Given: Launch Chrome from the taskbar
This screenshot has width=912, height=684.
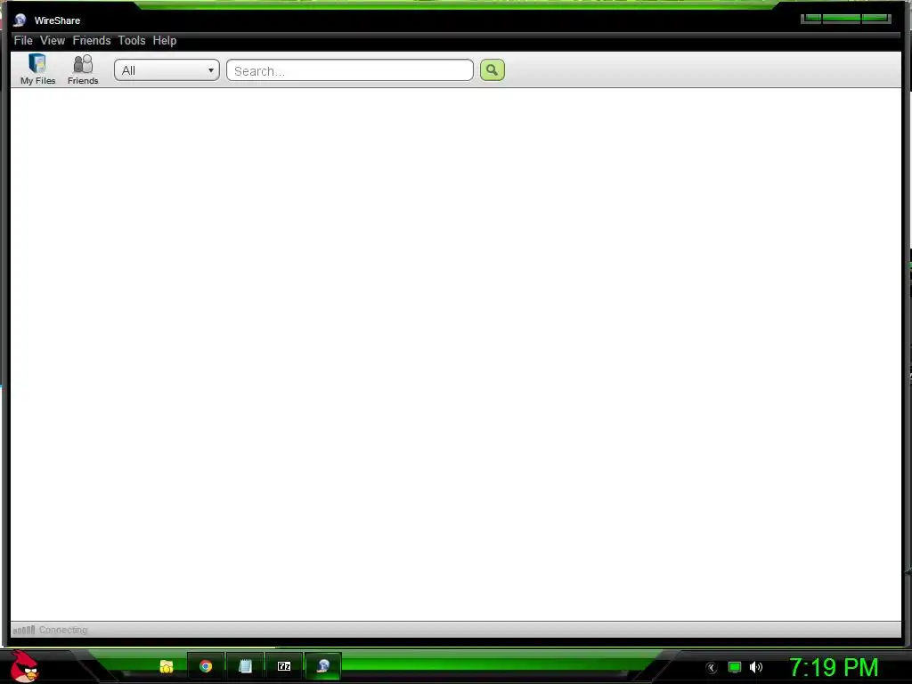Looking at the screenshot, I should point(206,666).
